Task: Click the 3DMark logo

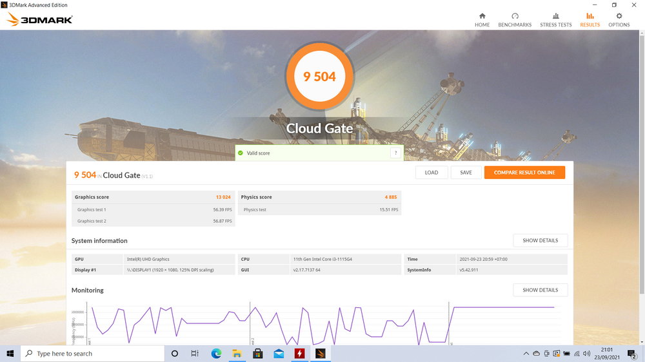Action: [40, 19]
